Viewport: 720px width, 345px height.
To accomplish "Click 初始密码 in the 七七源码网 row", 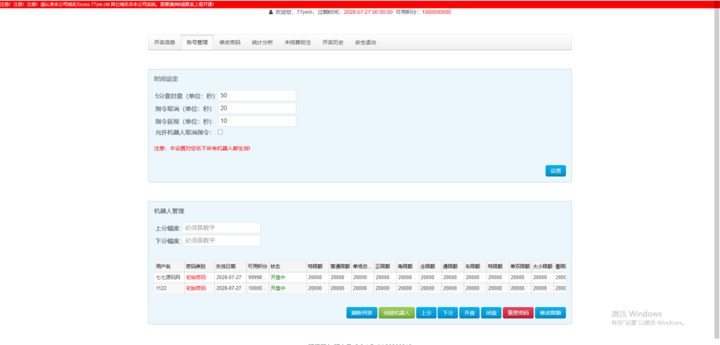I will [x=195, y=277].
